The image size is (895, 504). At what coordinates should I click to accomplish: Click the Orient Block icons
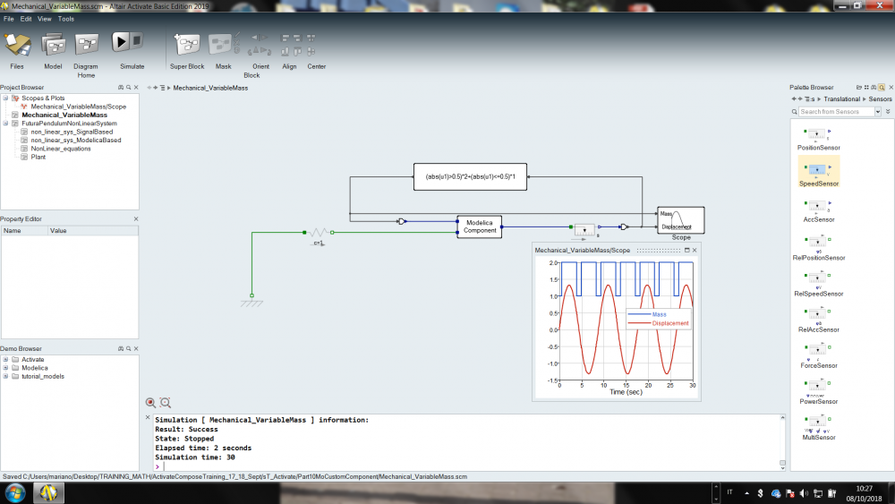tap(260, 45)
